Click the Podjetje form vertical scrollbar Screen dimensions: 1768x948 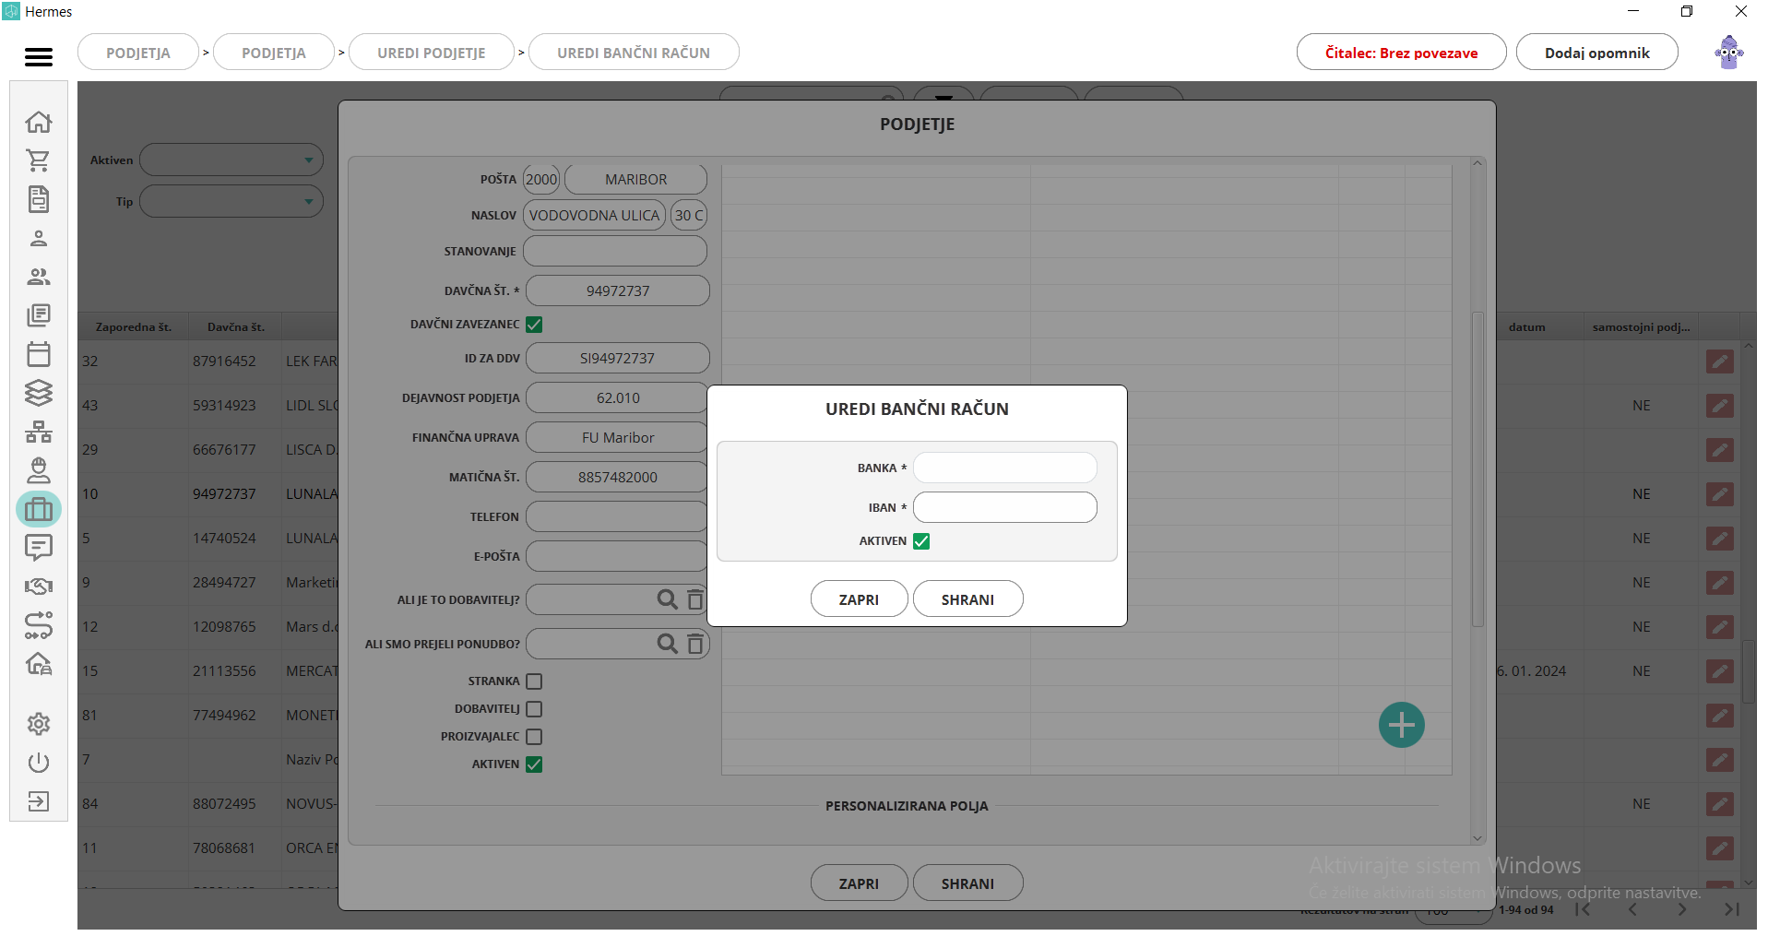1477,470
